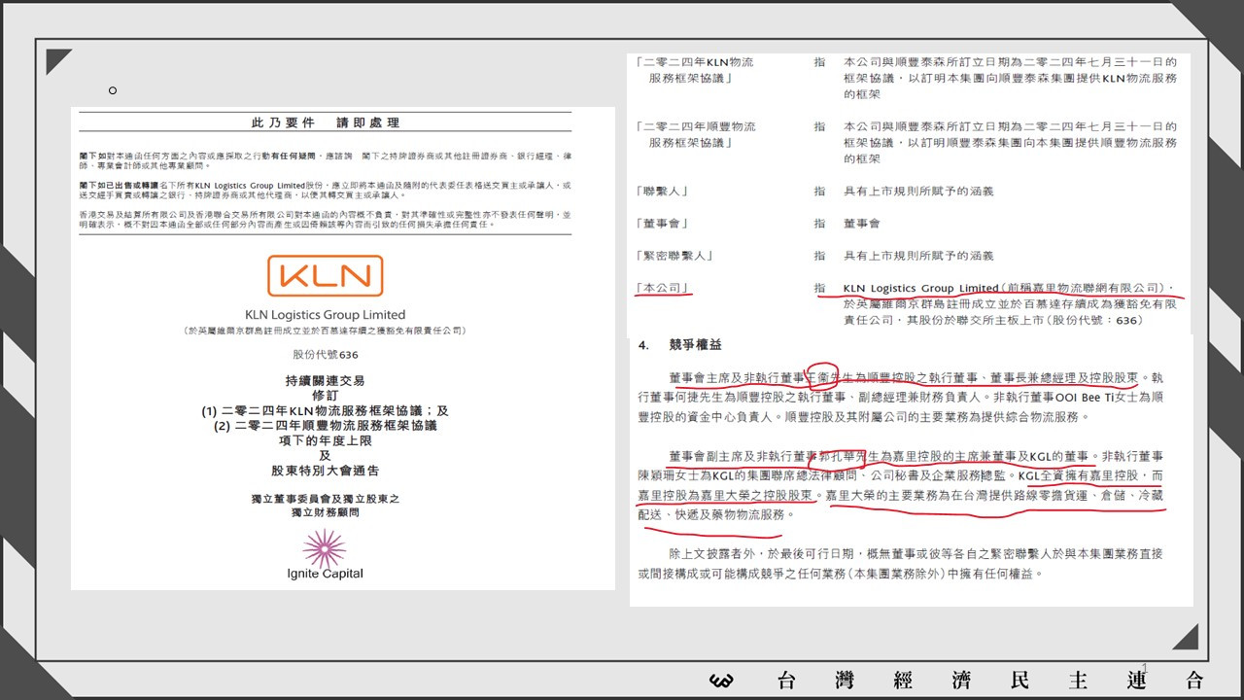This screenshot has height=700, width=1244.
Task: Click the stock code text 股份代號636
Action: click(x=326, y=355)
